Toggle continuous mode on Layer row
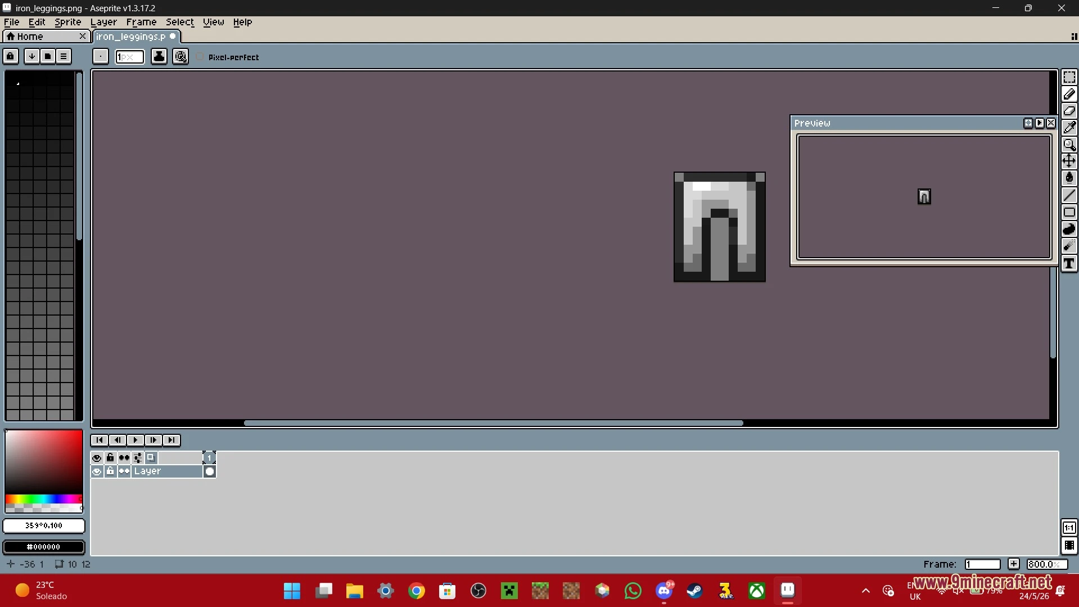 (x=124, y=471)
